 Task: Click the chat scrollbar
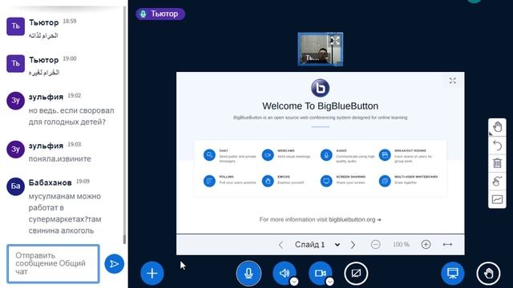click(x=124, y=239)
